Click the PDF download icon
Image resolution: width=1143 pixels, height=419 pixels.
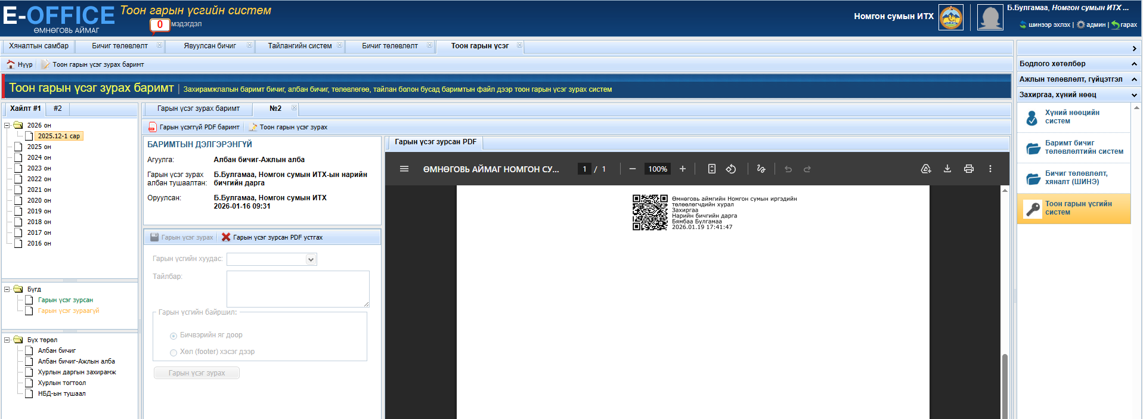tap(947, 169)
